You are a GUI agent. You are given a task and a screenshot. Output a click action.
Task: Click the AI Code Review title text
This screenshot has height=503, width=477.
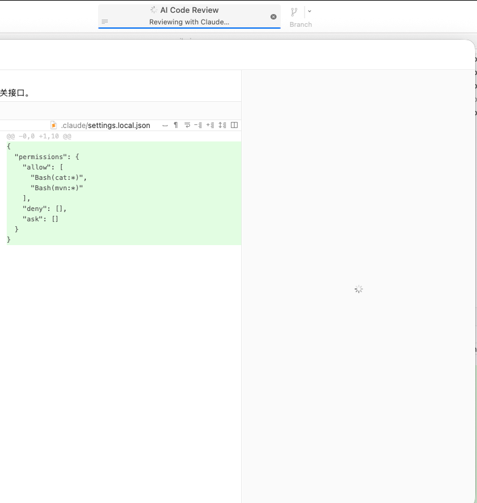tap(189, 10)
